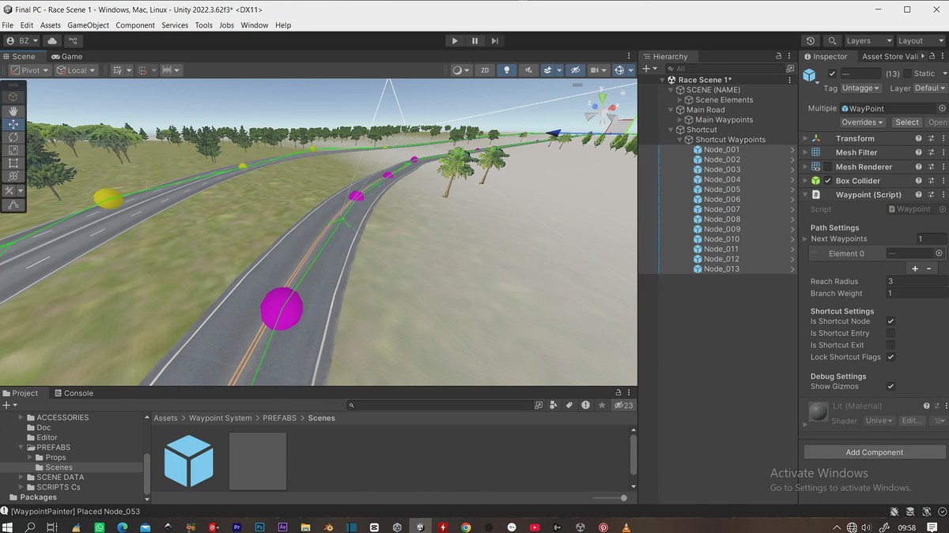949x533 pixels.
Task: Open the GameObject menu
Action: point(88,25)
